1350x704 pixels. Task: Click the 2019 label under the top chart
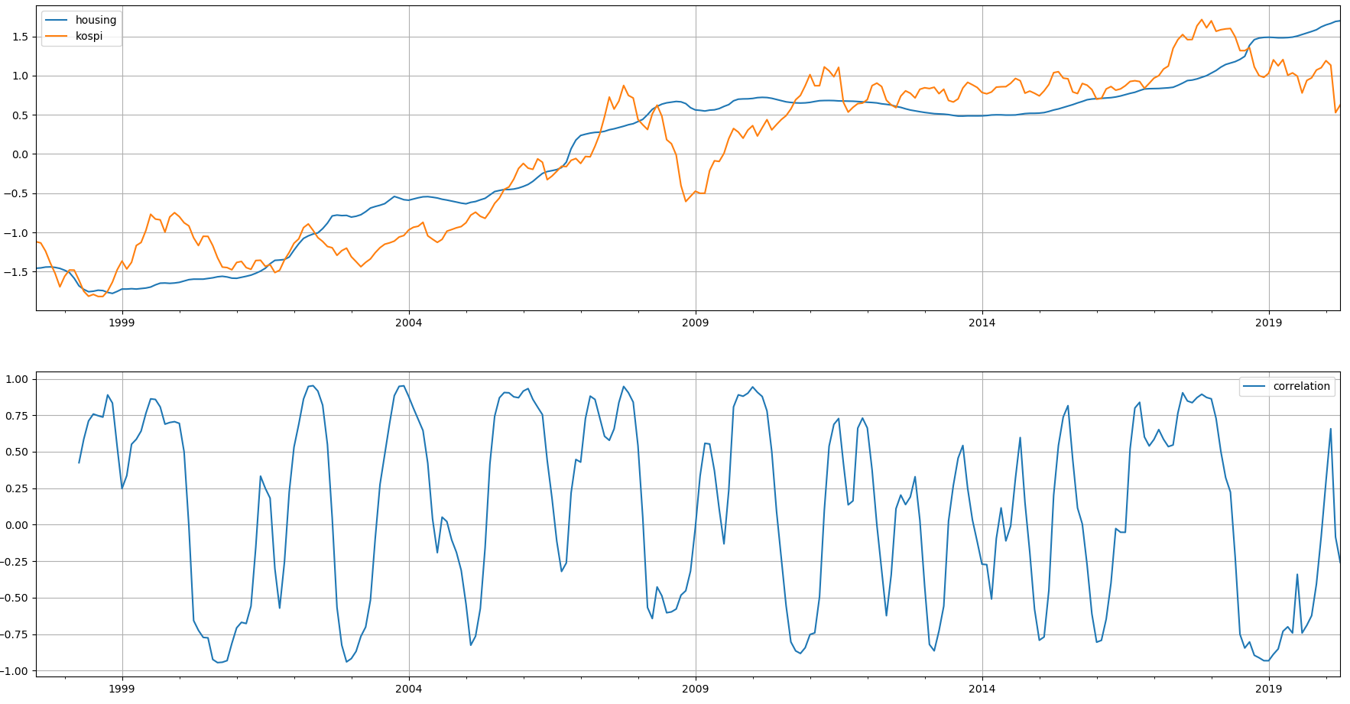[1268, 323]
